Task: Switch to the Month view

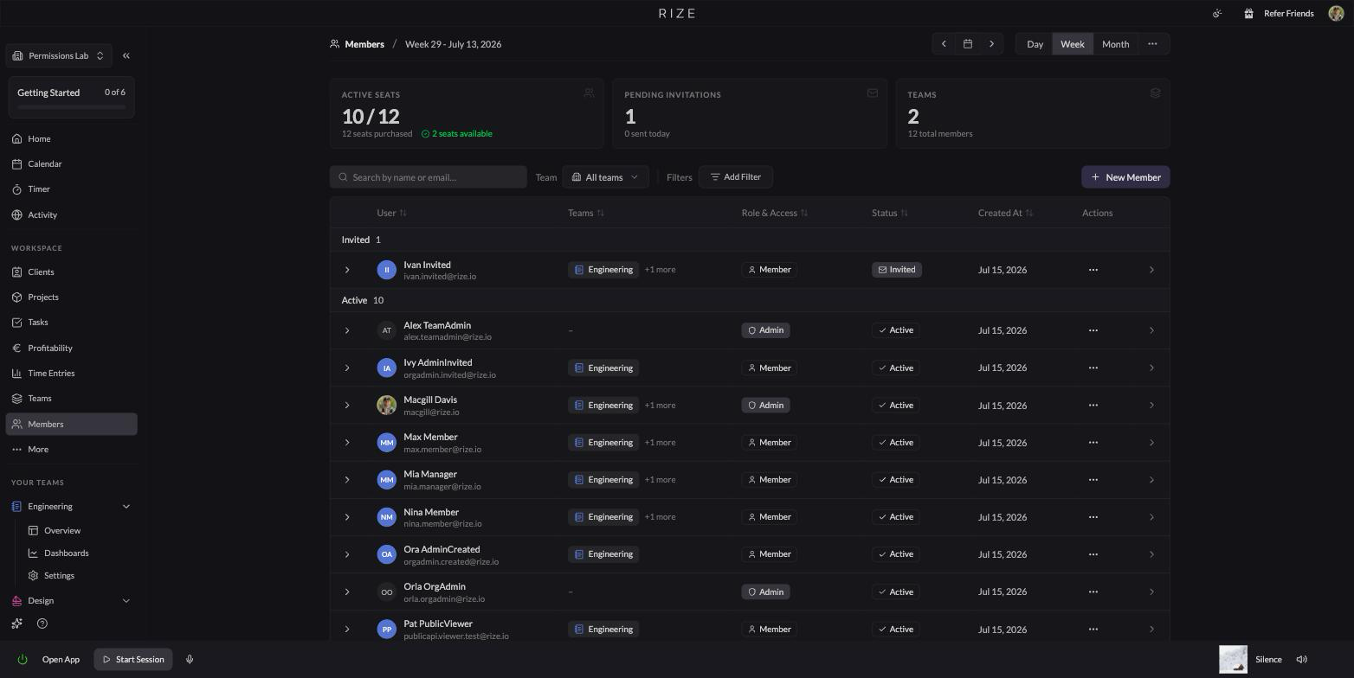Action: [1115, 44]
